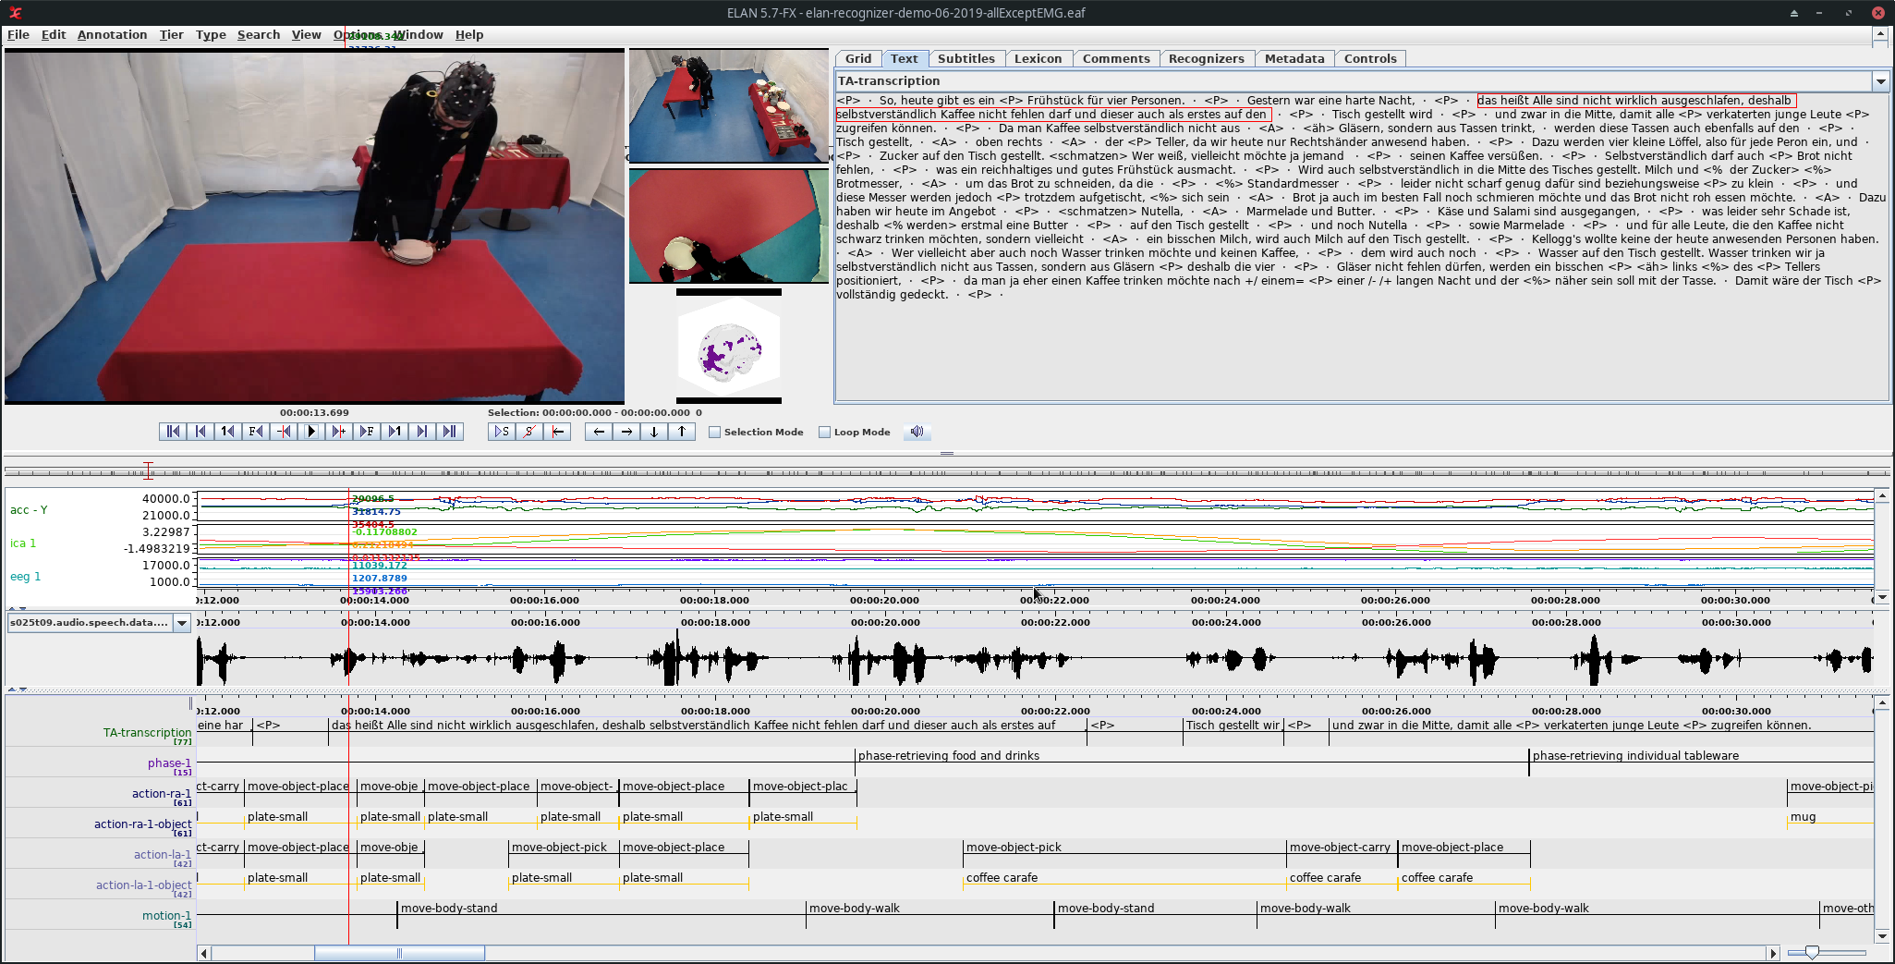
Task: Select the coffee carafe move-object-pick annotation
Action: 1013,848
